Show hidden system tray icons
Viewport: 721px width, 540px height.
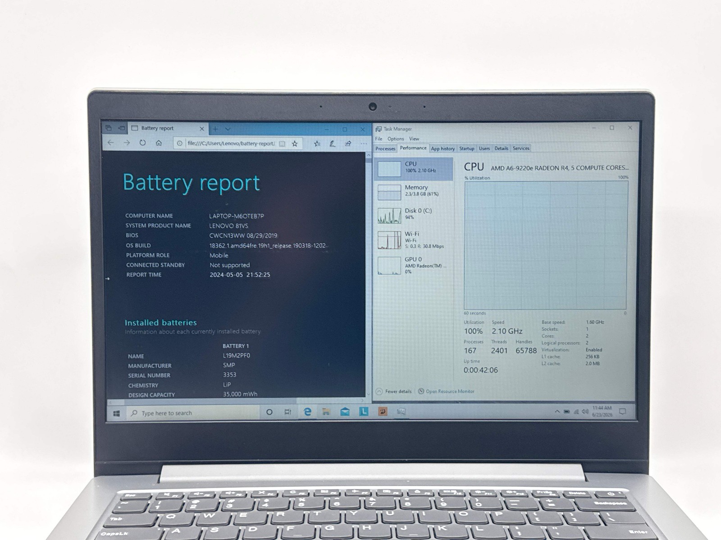[x=557, y=411]
